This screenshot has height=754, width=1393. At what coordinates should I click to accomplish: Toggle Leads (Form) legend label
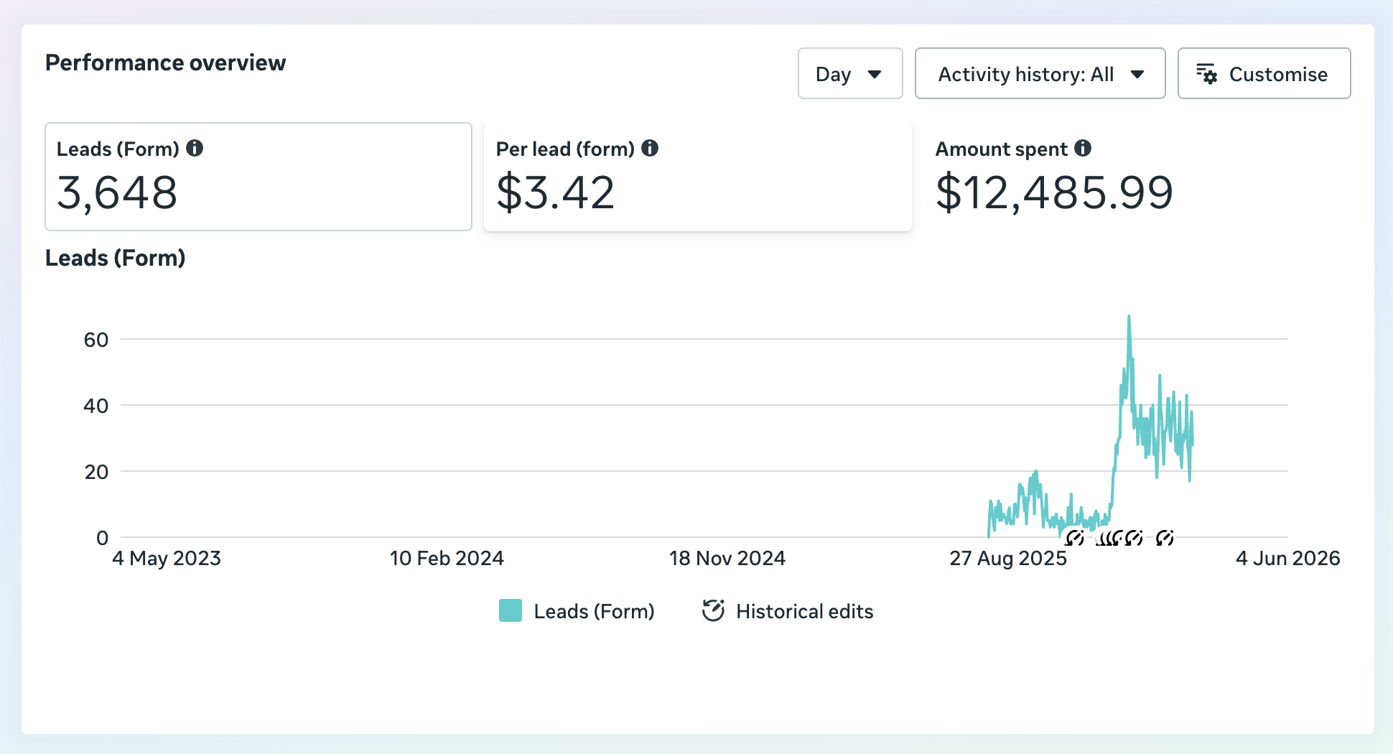point(595,611)
